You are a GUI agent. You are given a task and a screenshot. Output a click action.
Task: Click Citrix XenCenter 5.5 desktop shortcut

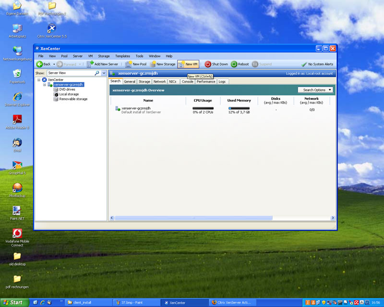(52, 31)
